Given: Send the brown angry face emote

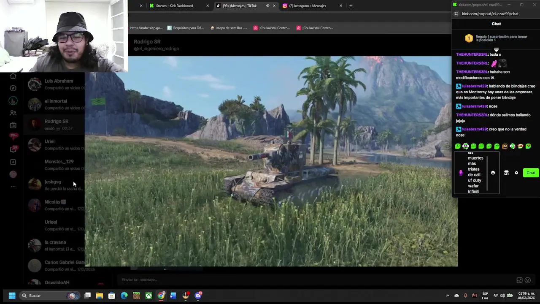Looking at the screenshot, I should pos(505,146).
